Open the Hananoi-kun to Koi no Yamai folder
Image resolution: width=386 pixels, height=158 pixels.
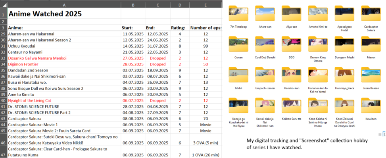pyautogui.click(x=318, y=75)
